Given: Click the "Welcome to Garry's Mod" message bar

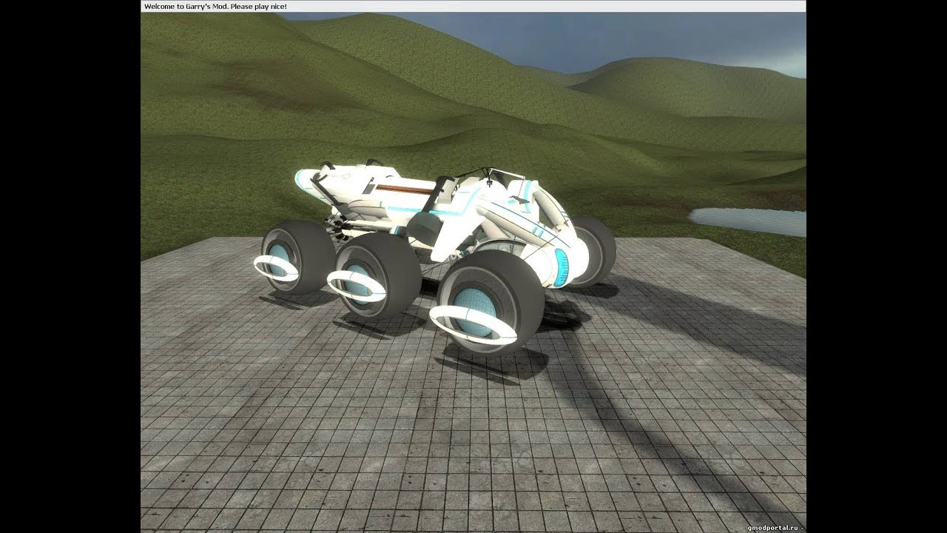Looking at the screenshot, I should pyautogui.click(x=473, y=6).
